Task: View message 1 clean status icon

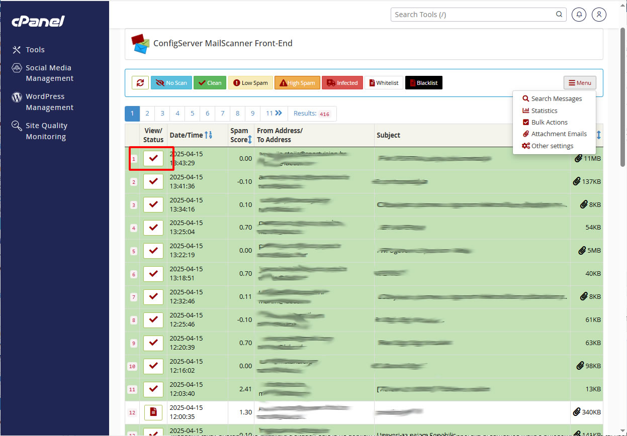Action: tap(153, 158)
